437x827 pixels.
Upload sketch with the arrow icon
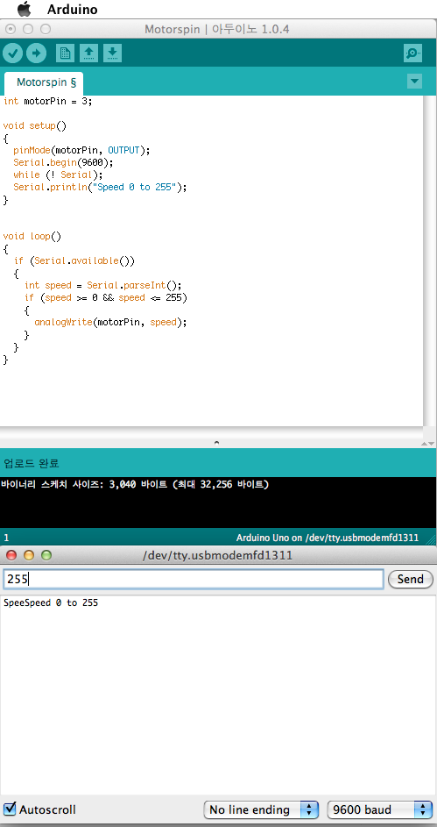point(36,53)
